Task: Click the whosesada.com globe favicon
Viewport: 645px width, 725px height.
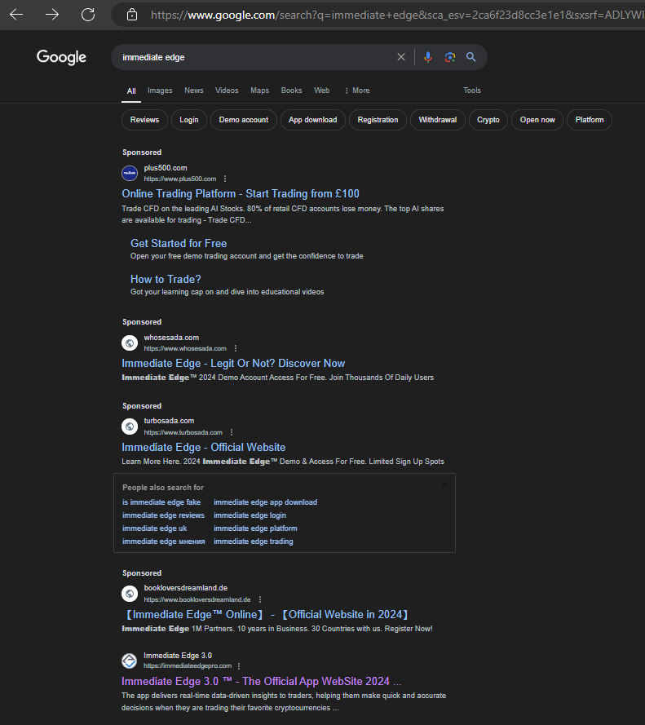Action: click(x=130, y=343)
